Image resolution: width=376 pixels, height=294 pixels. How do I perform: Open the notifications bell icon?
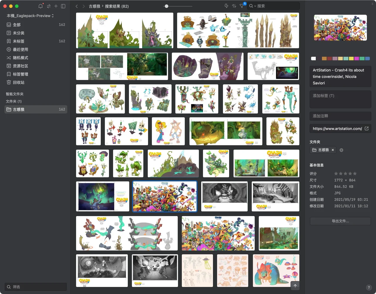(41, 6)
